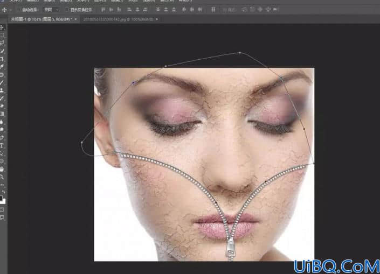Select the 3D rotate mode icon
Viewport: 380px width, 274px height.
(x=244, y=10)
